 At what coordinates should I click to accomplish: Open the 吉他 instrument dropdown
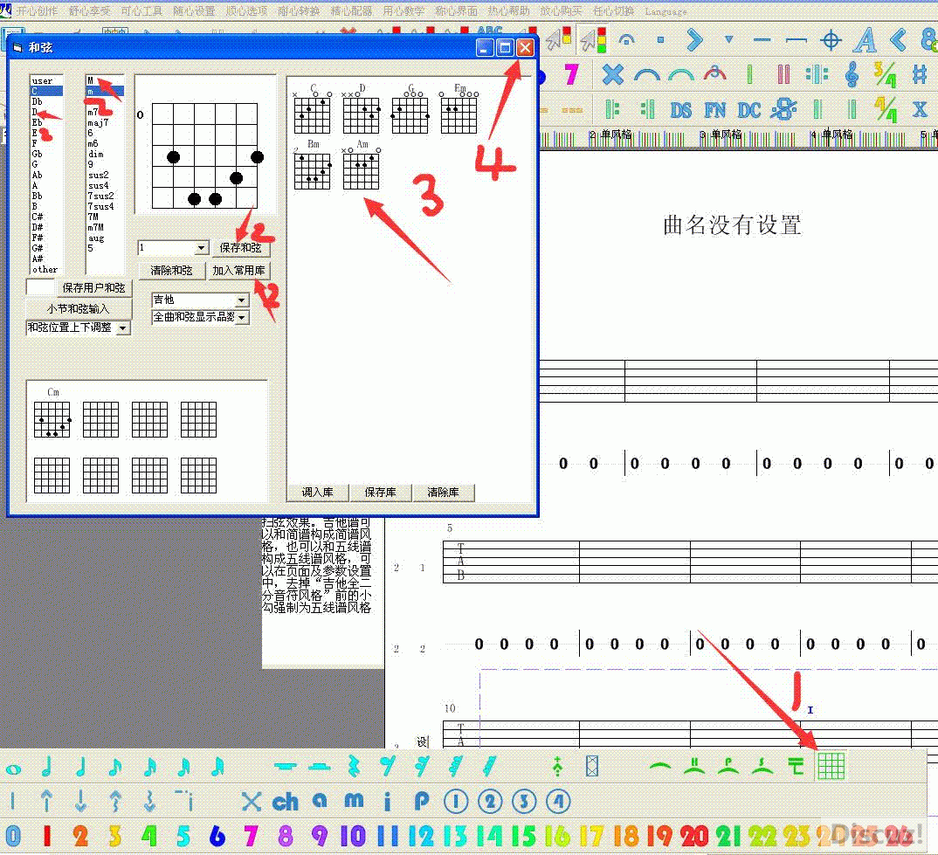coord(241,300)
